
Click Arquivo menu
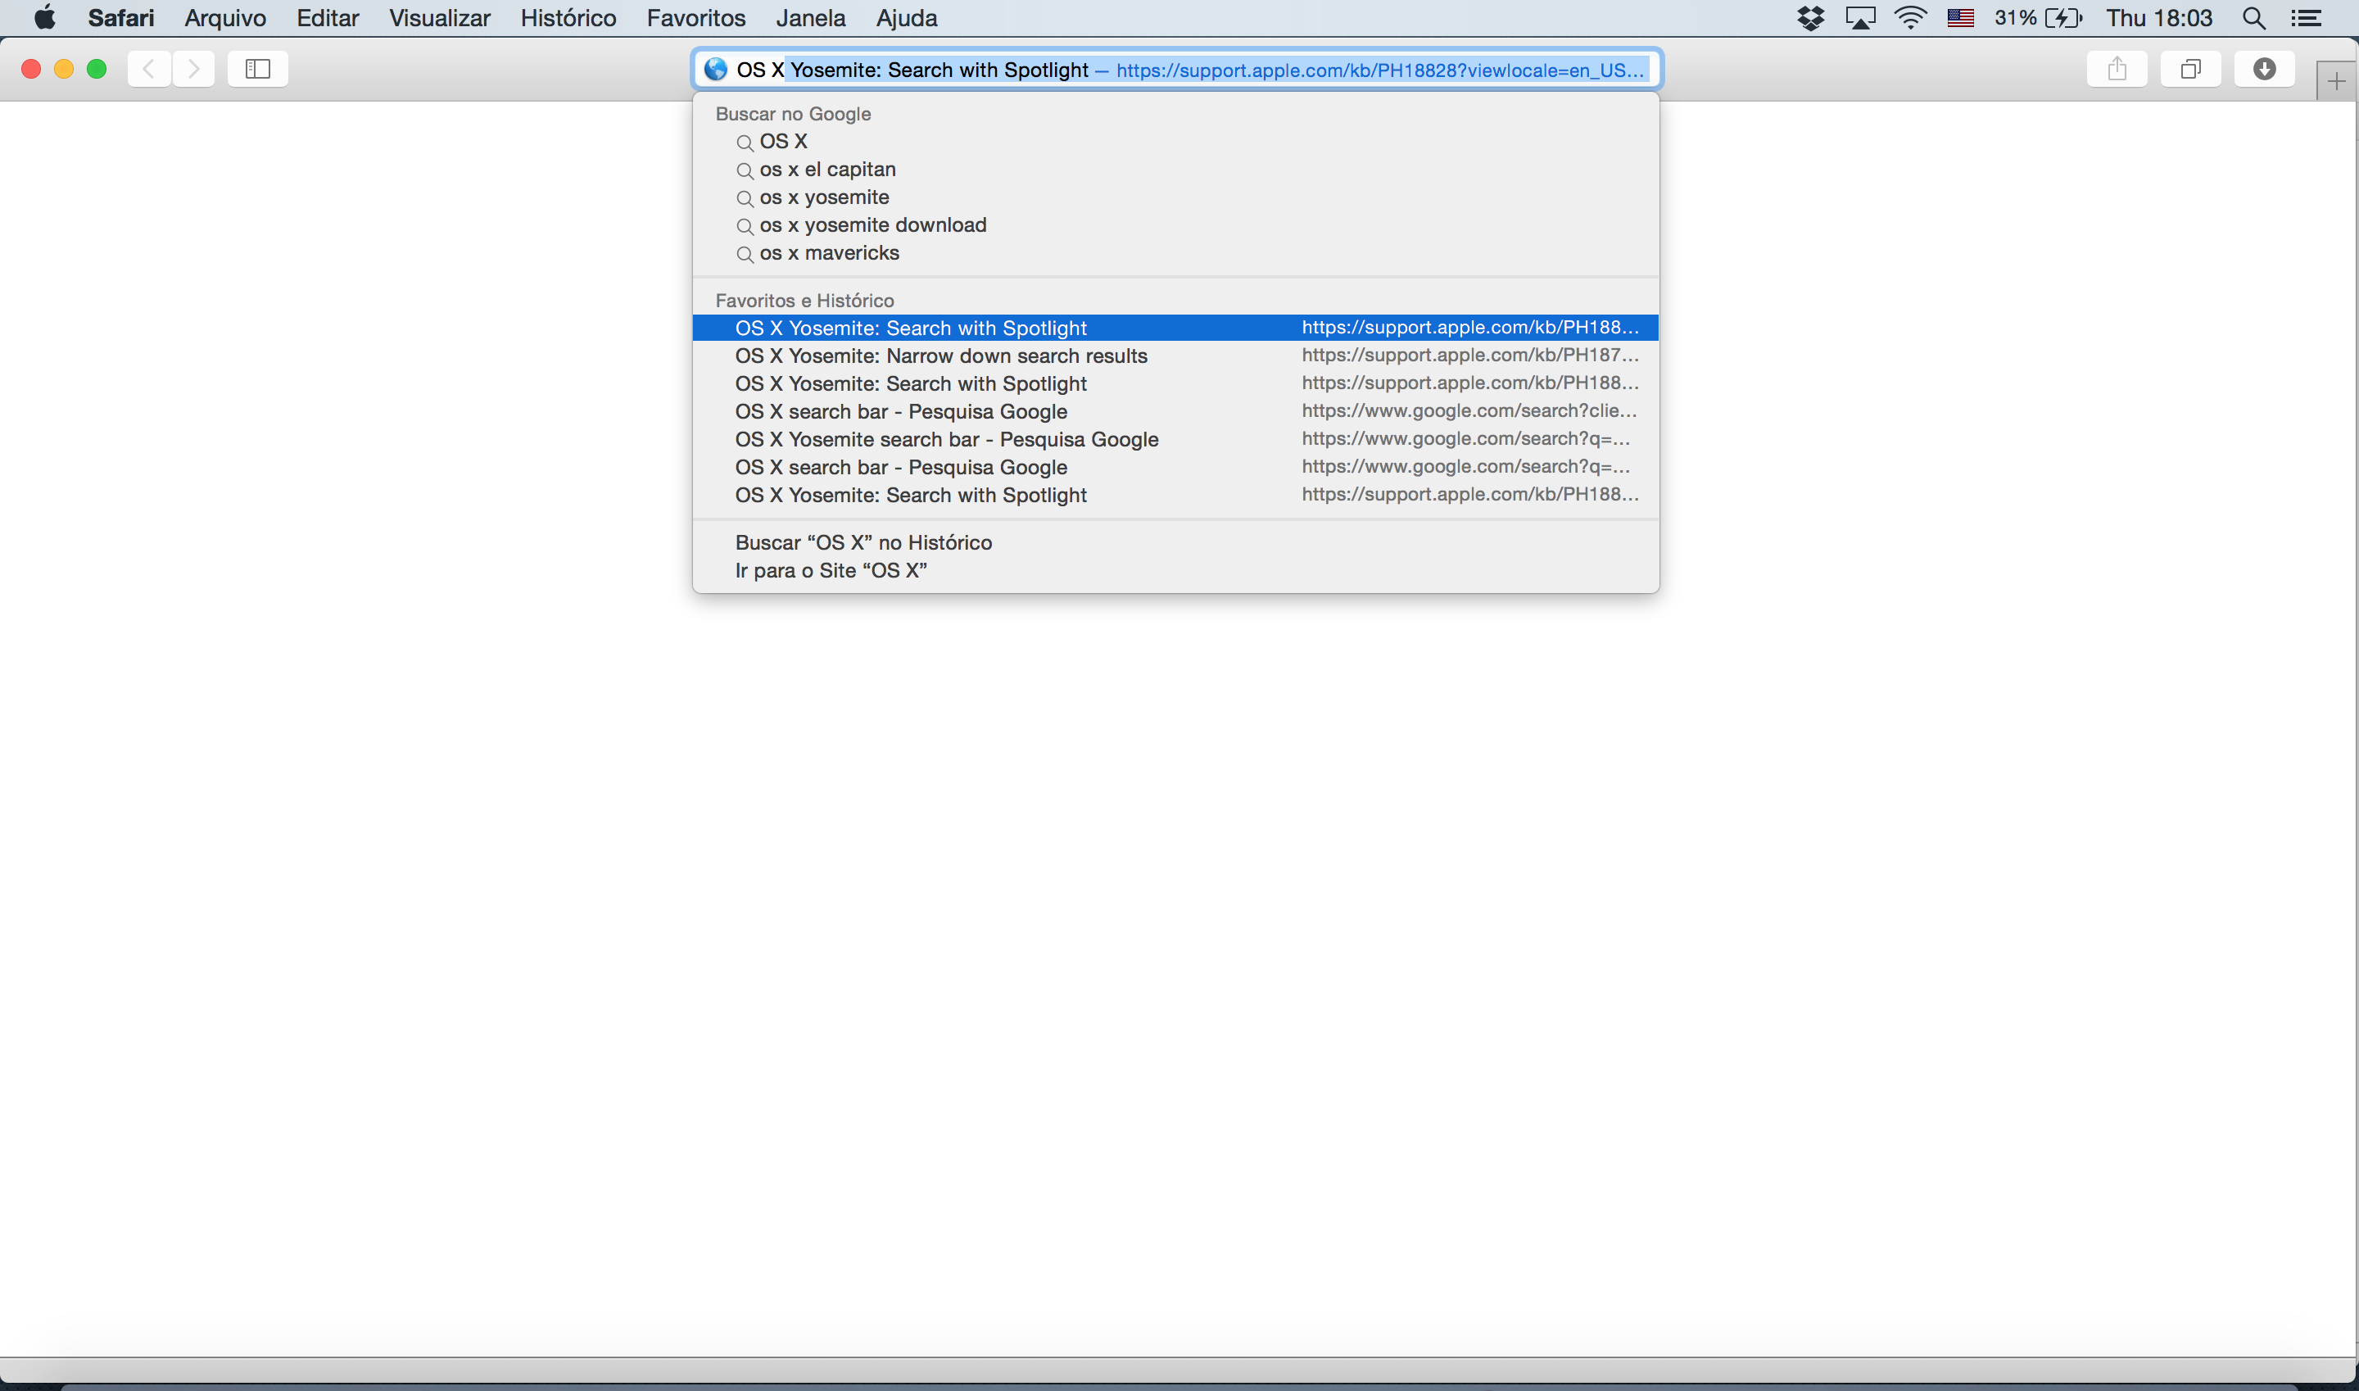click(x=224, y=18)
